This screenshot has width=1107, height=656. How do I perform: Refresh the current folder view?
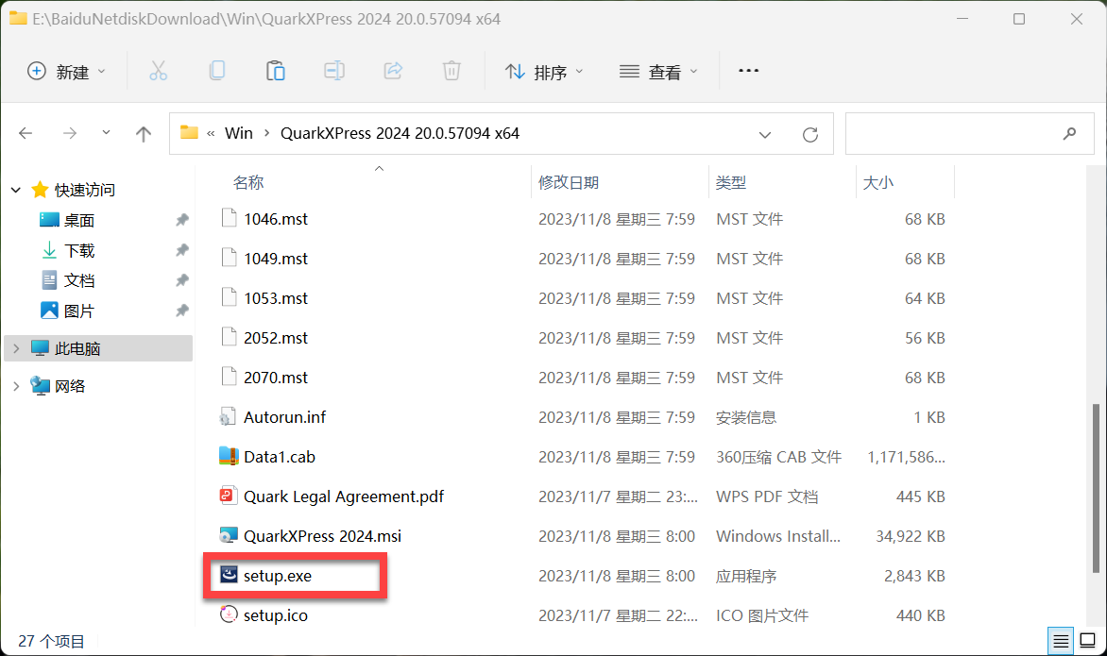coord(809,134)
